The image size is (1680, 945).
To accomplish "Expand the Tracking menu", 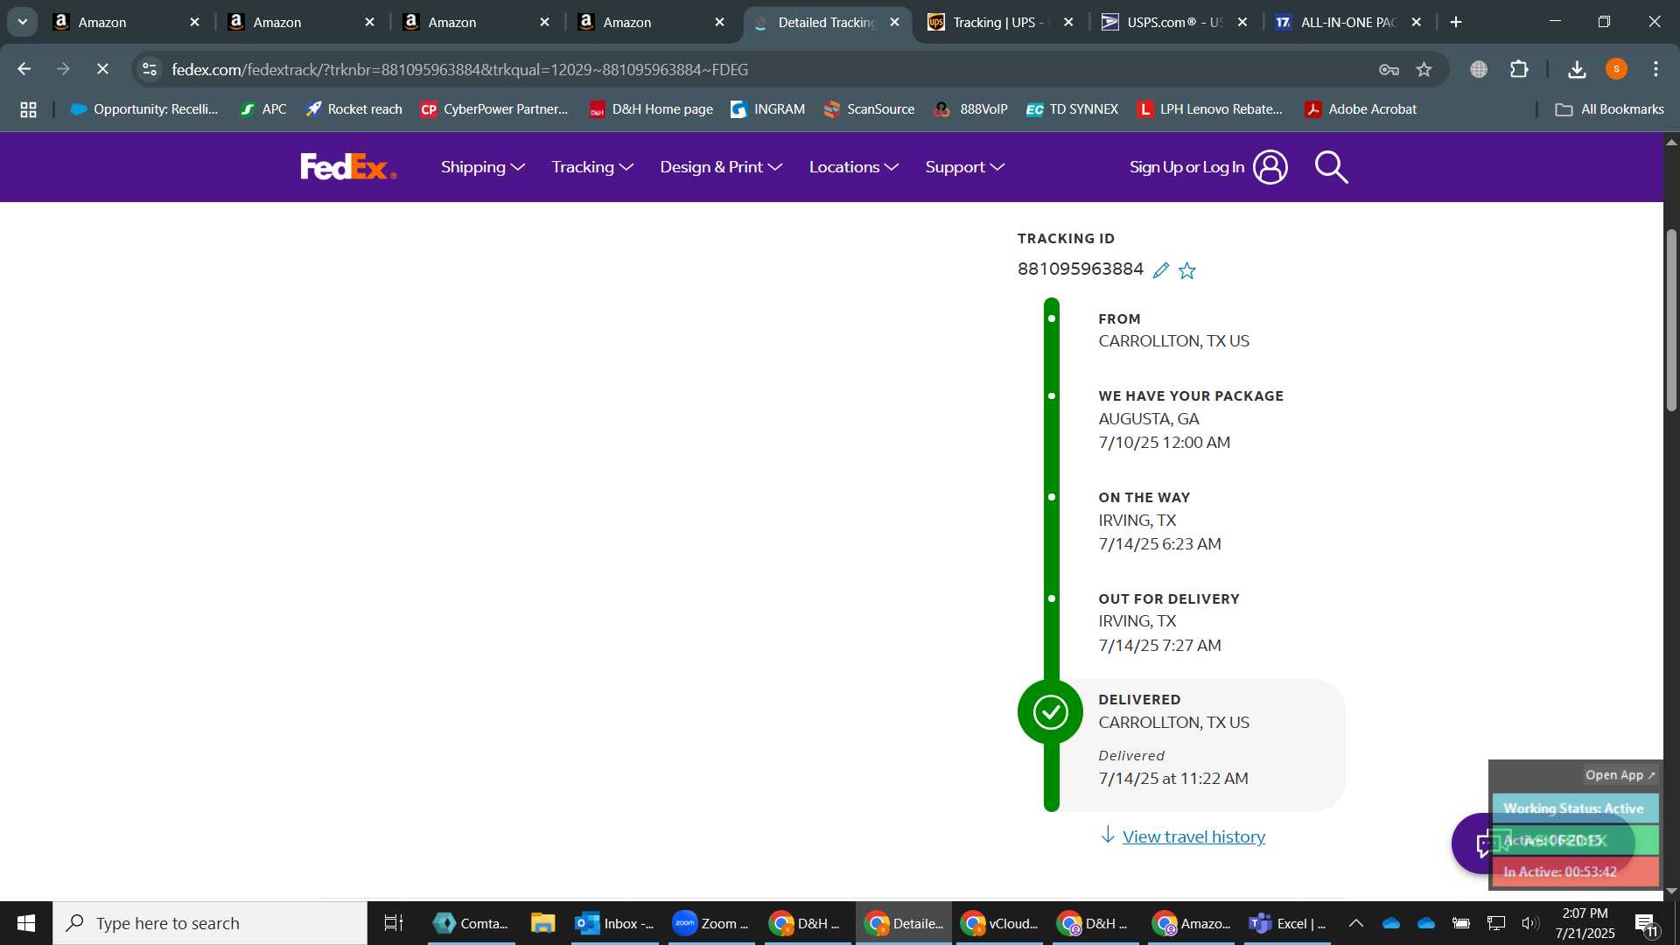I will point(592,167).
